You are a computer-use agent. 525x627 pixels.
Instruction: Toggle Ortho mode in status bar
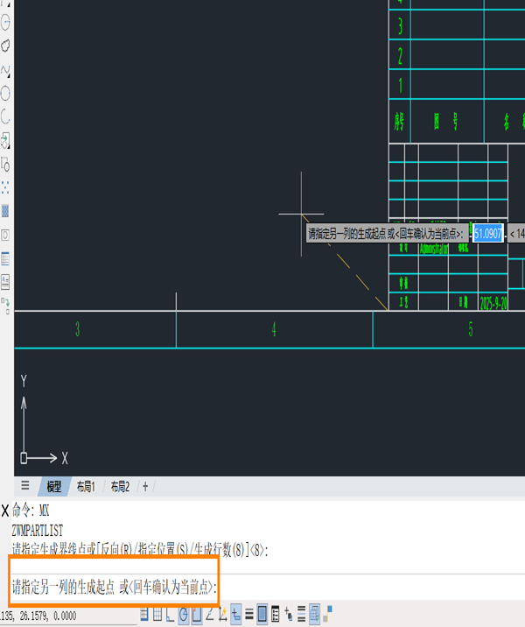click(x=171, y=614)
